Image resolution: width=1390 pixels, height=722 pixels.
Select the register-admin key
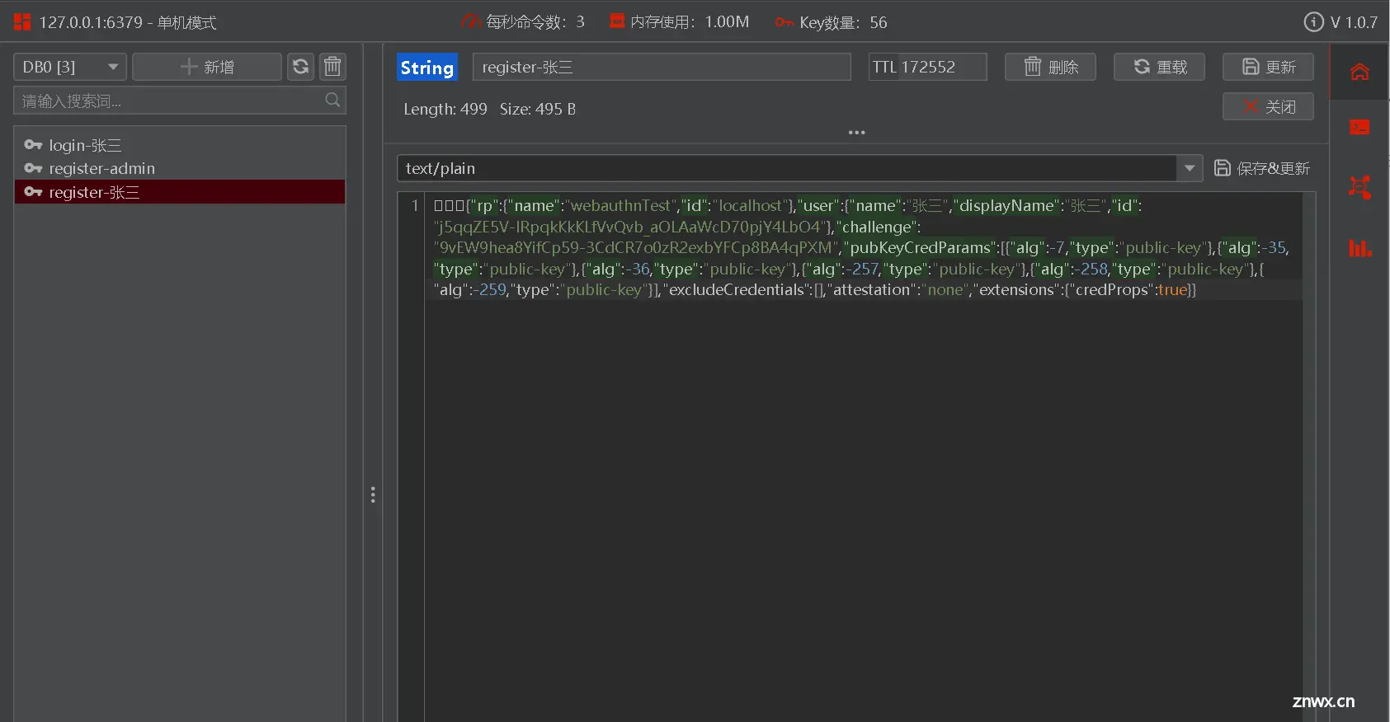[x=180, y=168]
